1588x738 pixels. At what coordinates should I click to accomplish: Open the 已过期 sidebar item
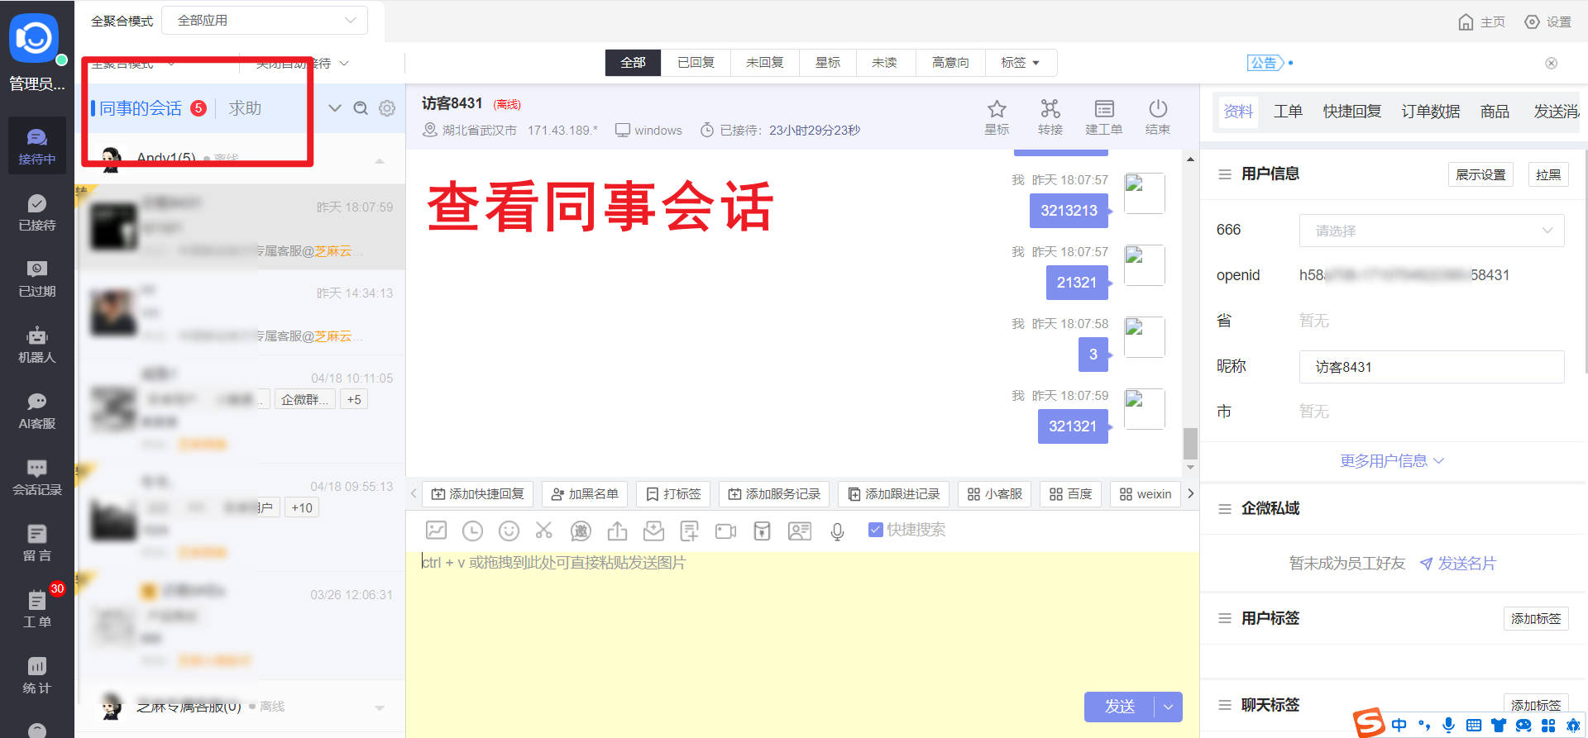click(x=37, y=279)
